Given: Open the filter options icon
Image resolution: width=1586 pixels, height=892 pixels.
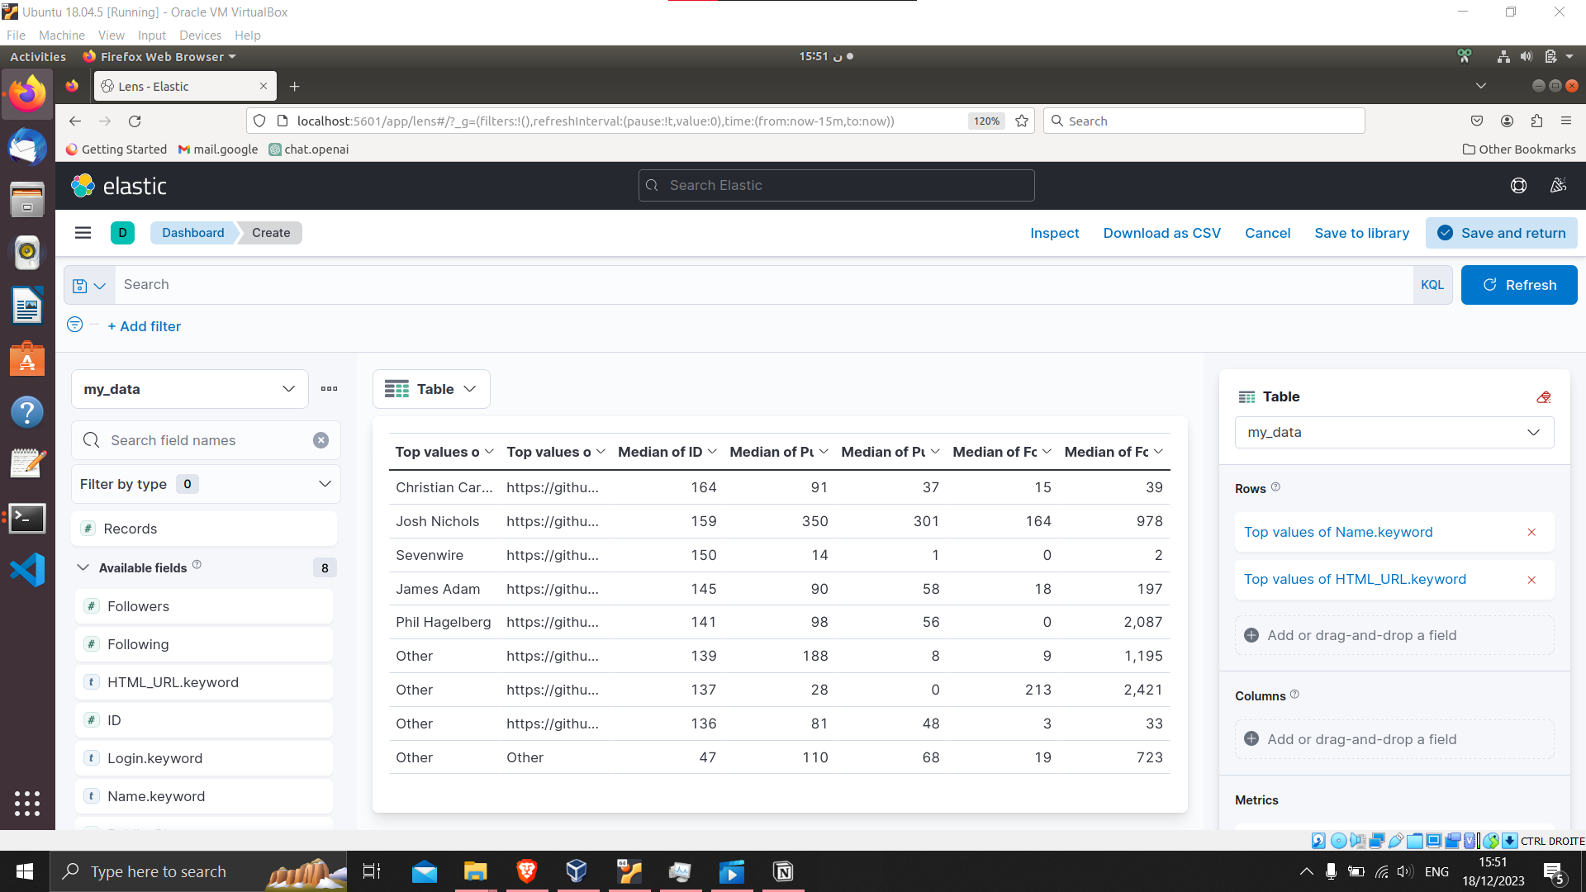Looking at the screenshot, I should coord(74,325).
